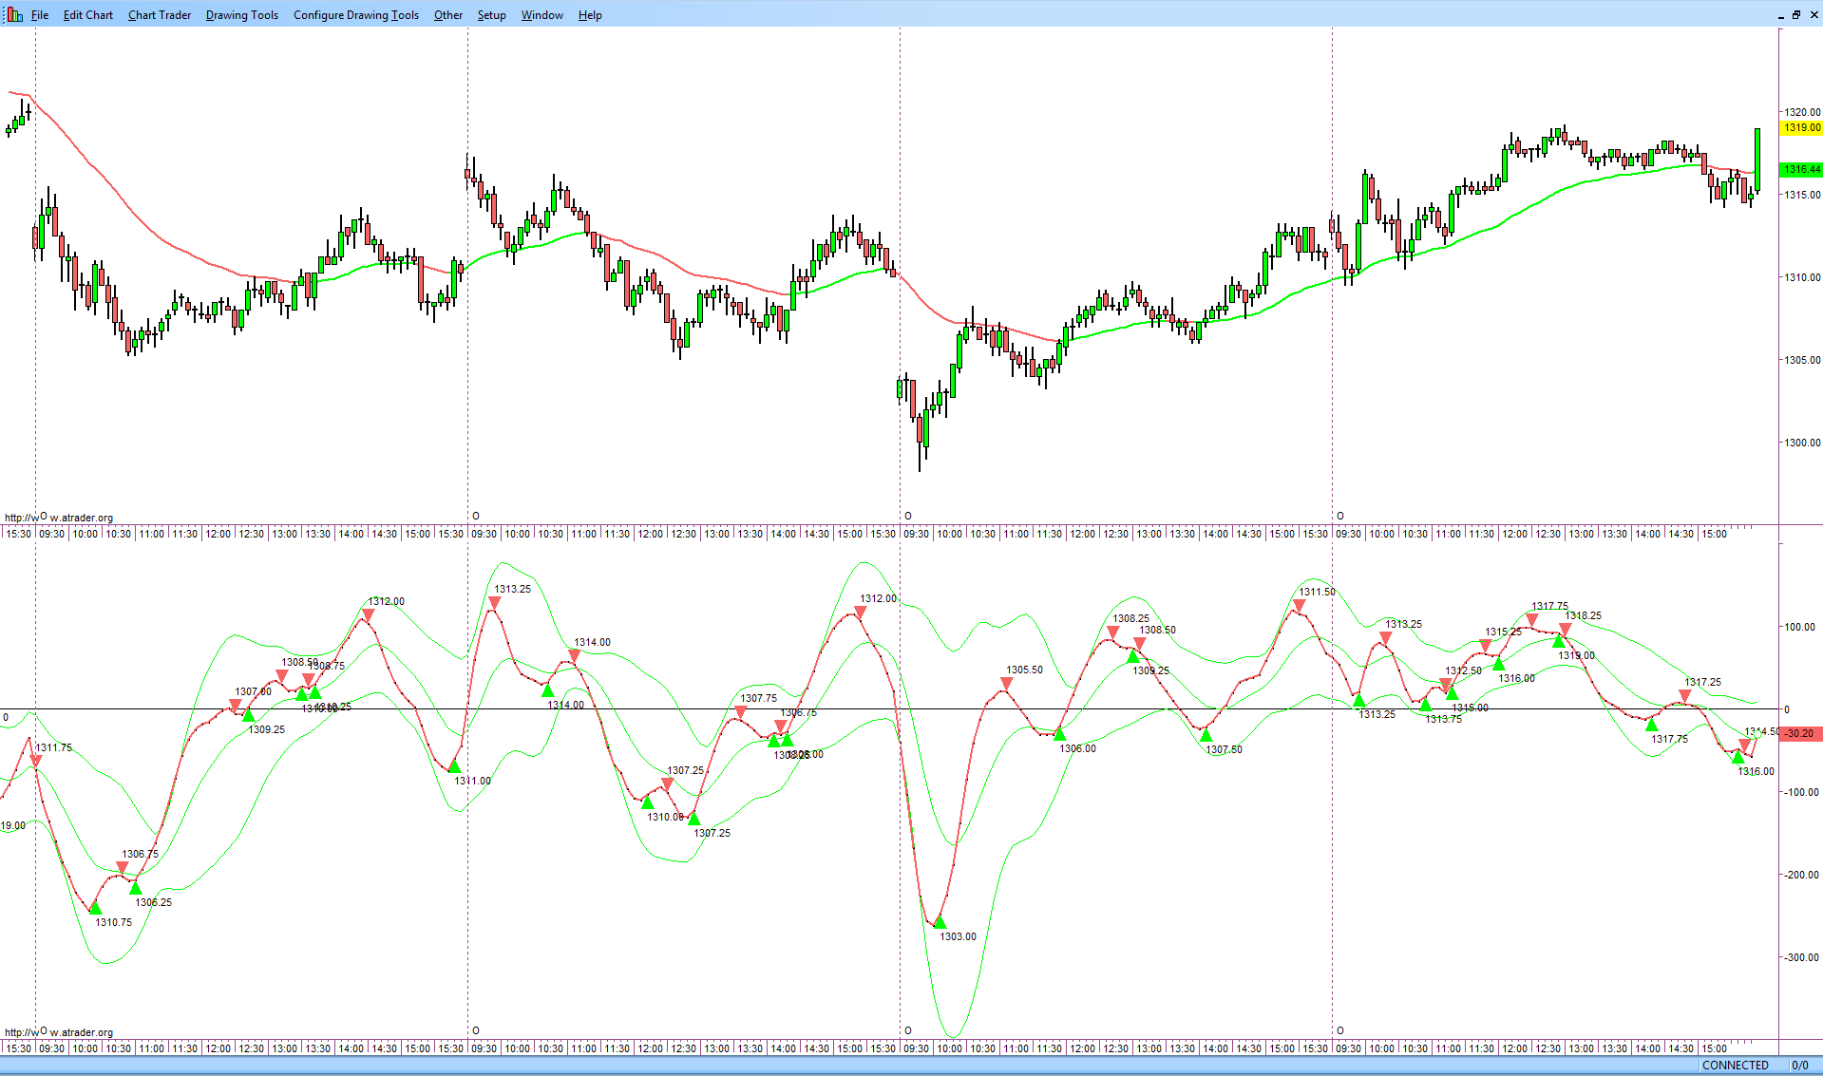Open the Window menu
This screenshot has width=1823, height=1076.
(542, 15)
